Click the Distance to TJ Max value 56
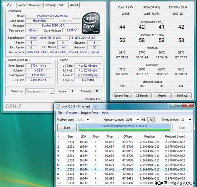 pos(122,40)
